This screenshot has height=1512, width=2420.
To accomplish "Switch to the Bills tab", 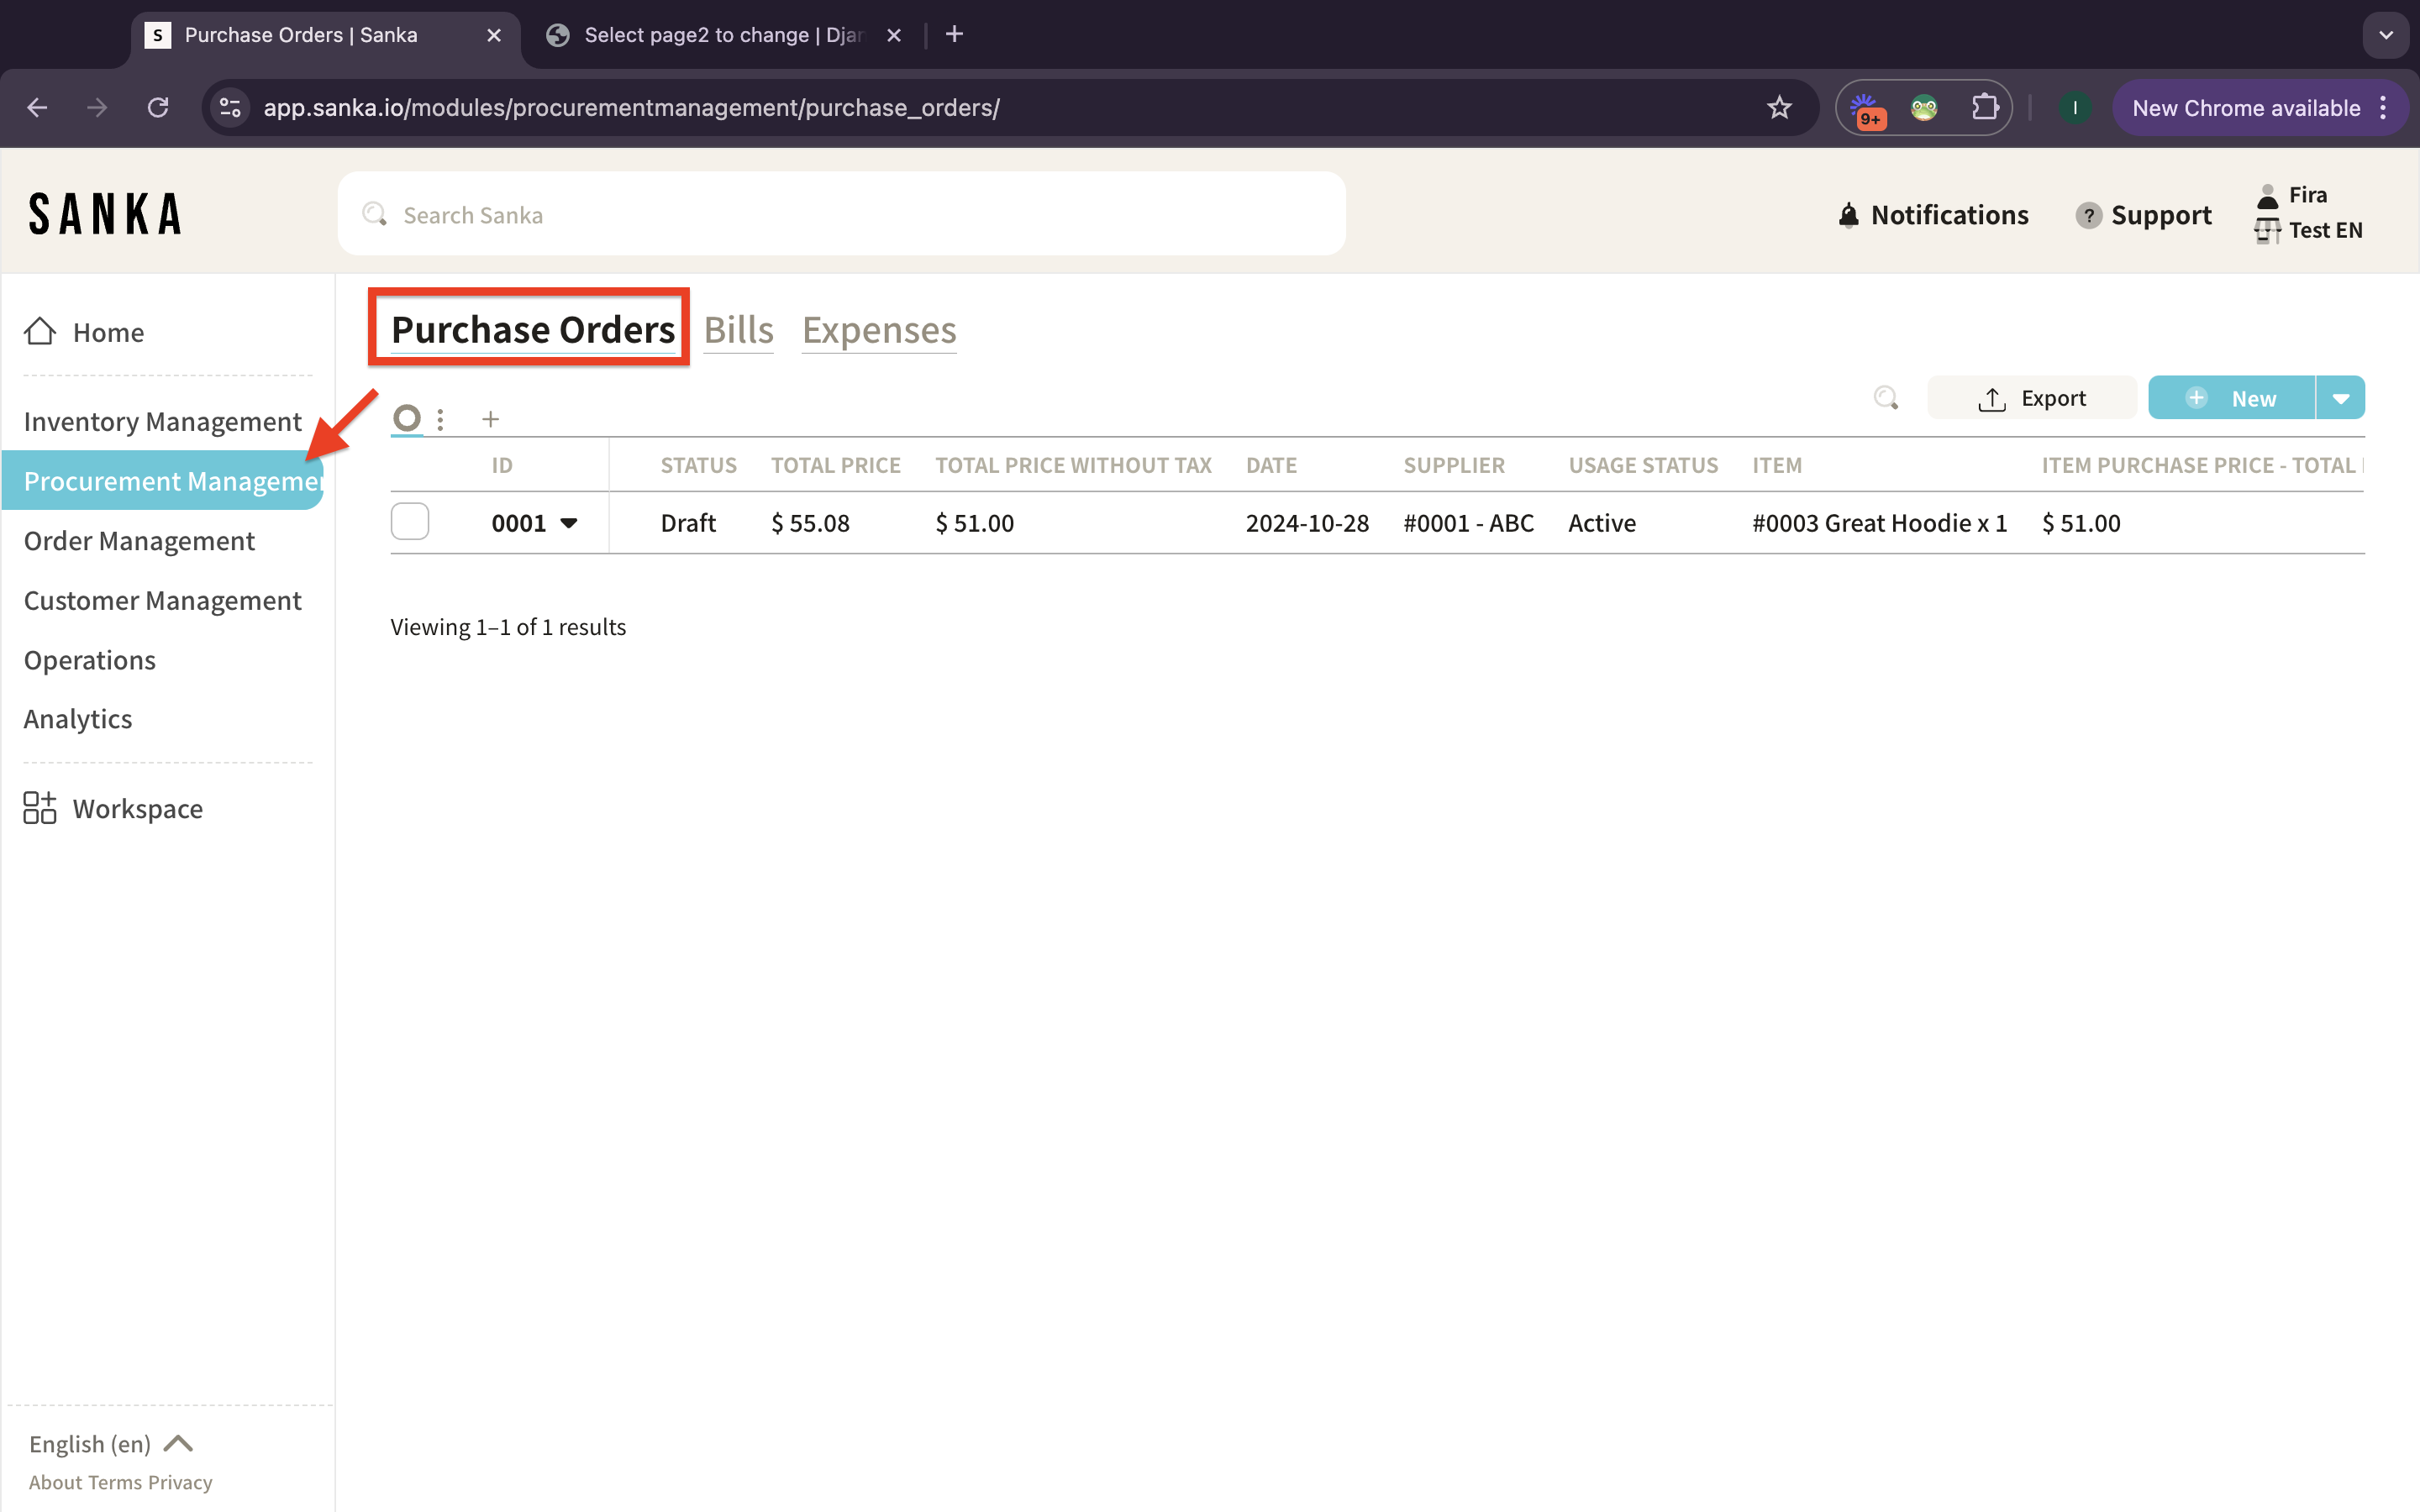I will [738, 330].
